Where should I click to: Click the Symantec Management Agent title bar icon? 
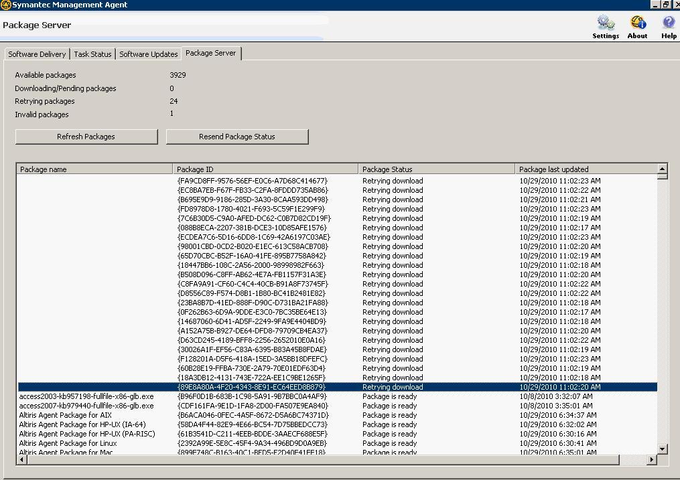coord(5,5)
